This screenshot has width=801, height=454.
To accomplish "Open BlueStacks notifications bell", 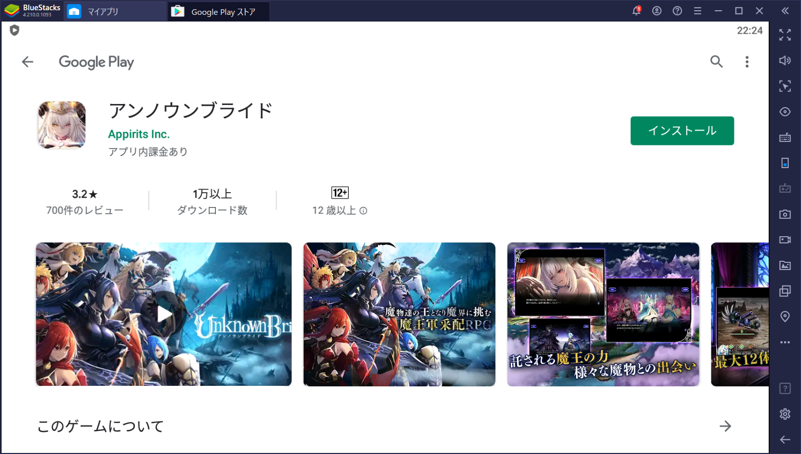I will [x=636, y=11].
